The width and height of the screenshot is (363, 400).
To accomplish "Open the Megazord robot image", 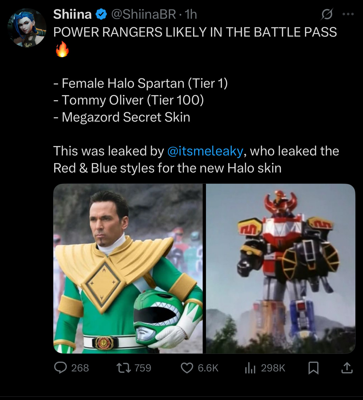I will click(x=281, y=269).
